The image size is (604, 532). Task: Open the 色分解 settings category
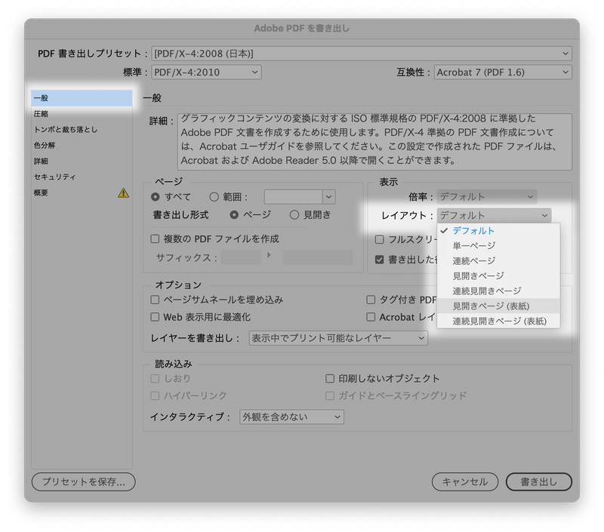pyautogui.click(x=82, y=145)
